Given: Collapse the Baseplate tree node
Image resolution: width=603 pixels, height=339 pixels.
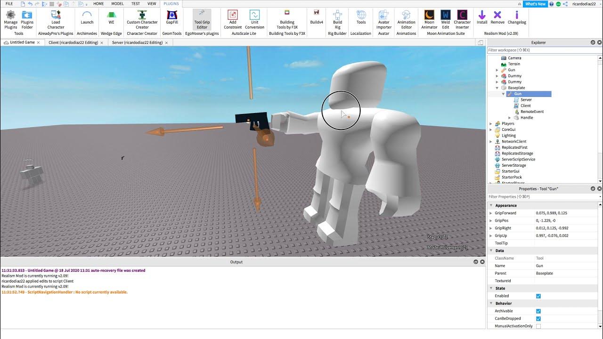Looking at the screenshot, I should tap(497, 88).
